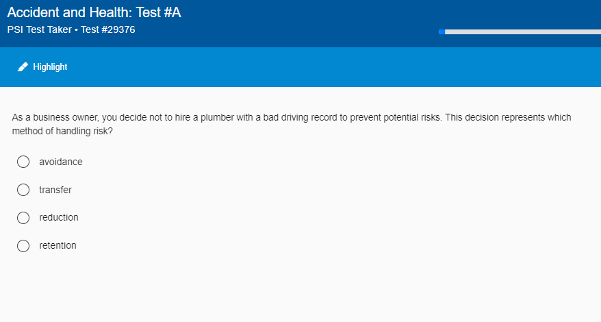Click the Highlight pencil icon
Image resolution: width=601 pixels, height=322 pixels.
(23, 67)
